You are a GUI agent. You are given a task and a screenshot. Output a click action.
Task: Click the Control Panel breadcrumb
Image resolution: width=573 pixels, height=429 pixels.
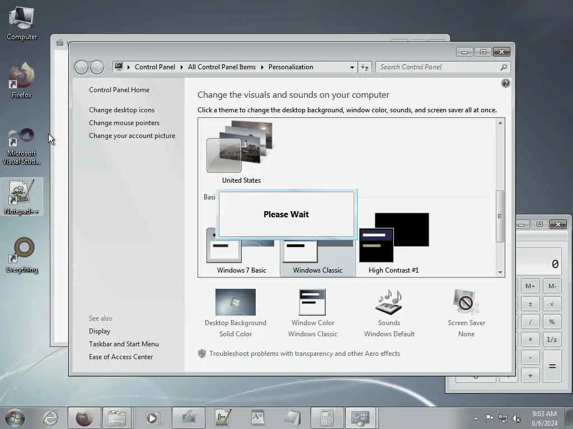(x=154, y=67)
